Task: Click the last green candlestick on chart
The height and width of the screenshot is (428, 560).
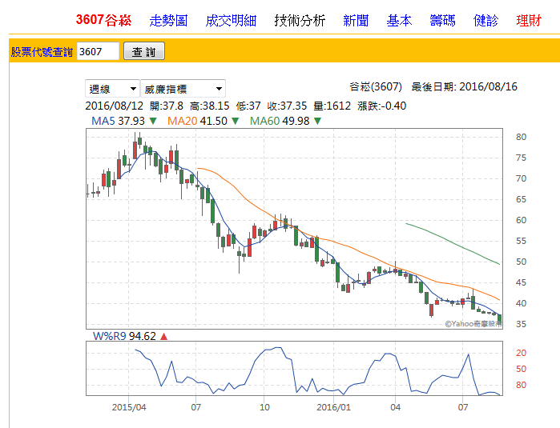Action: [500, 318]
